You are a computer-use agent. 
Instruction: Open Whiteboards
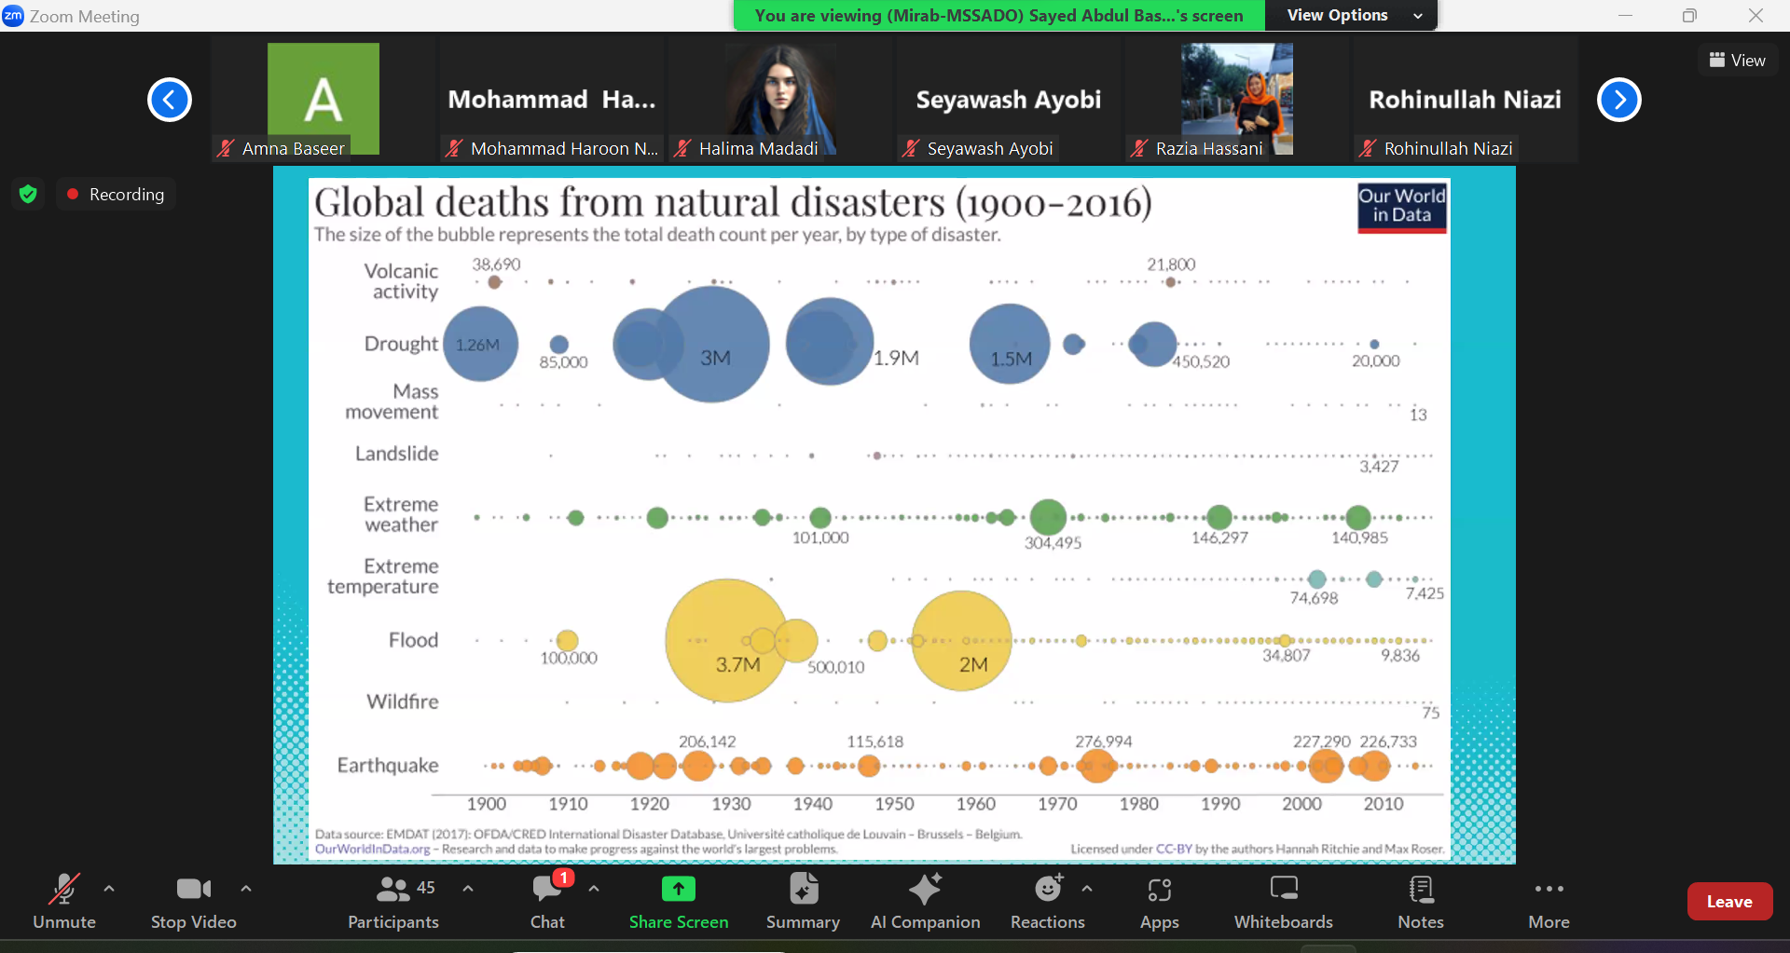1283,902
